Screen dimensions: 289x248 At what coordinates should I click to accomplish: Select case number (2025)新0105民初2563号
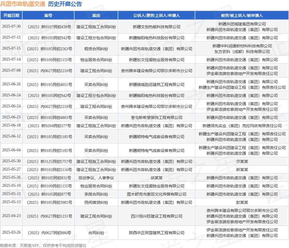[x=49, y=49]
